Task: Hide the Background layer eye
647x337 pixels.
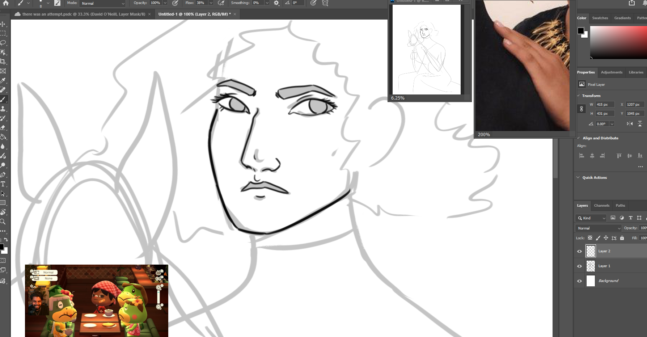Action: click(579, 281)
